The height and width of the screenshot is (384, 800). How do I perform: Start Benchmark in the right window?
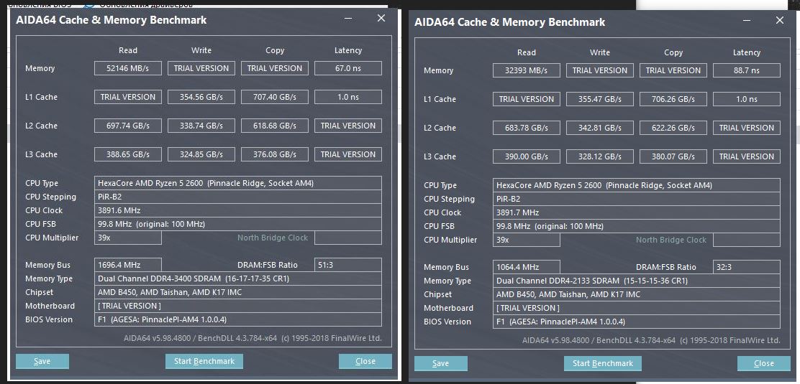click(603, 363)
